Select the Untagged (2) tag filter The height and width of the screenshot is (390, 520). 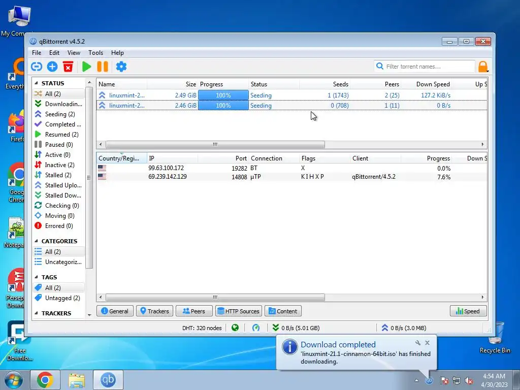(59, 298)
